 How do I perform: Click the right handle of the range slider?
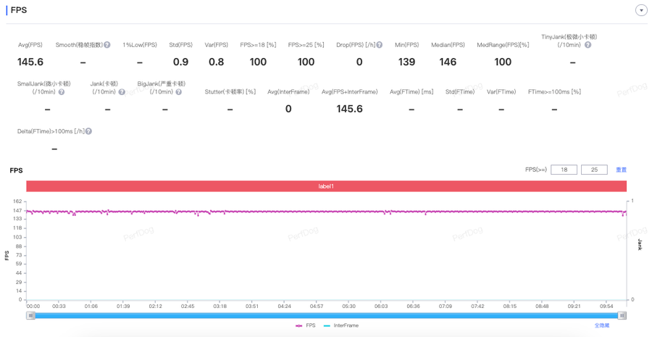click(622, 316)
